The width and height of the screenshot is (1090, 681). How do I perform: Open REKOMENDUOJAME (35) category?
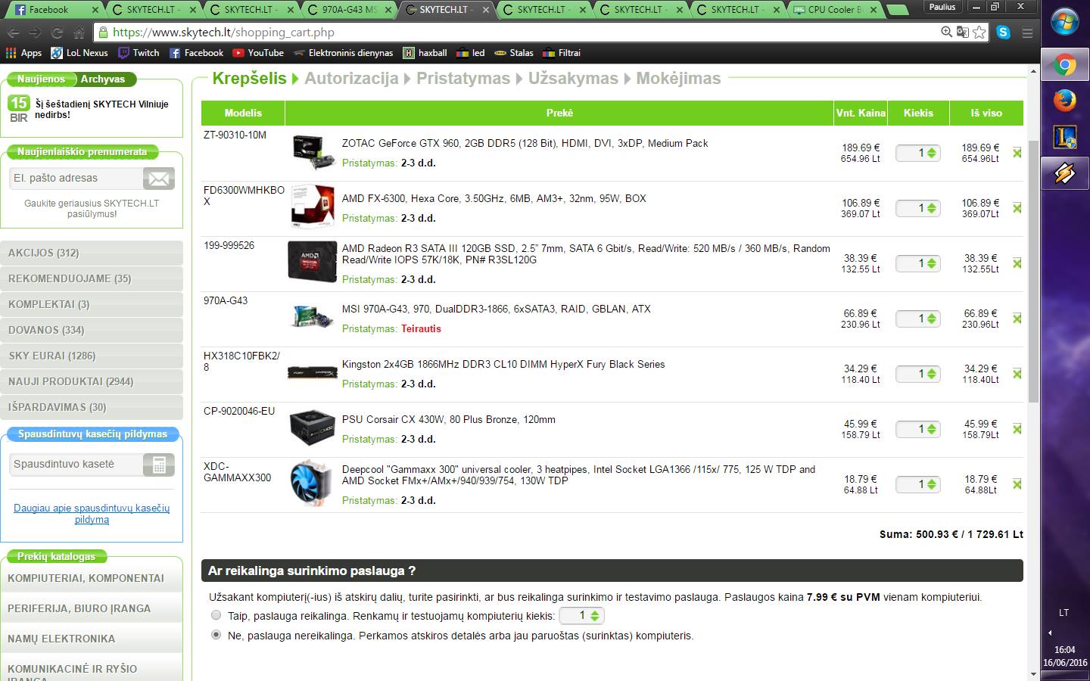(x=92, y=278)
